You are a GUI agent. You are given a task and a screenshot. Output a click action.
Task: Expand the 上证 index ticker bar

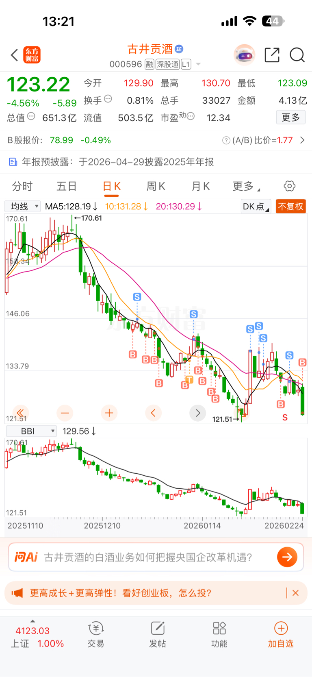coord(37,636)
